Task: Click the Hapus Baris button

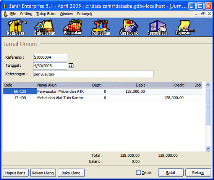Action: pos(15,173)
